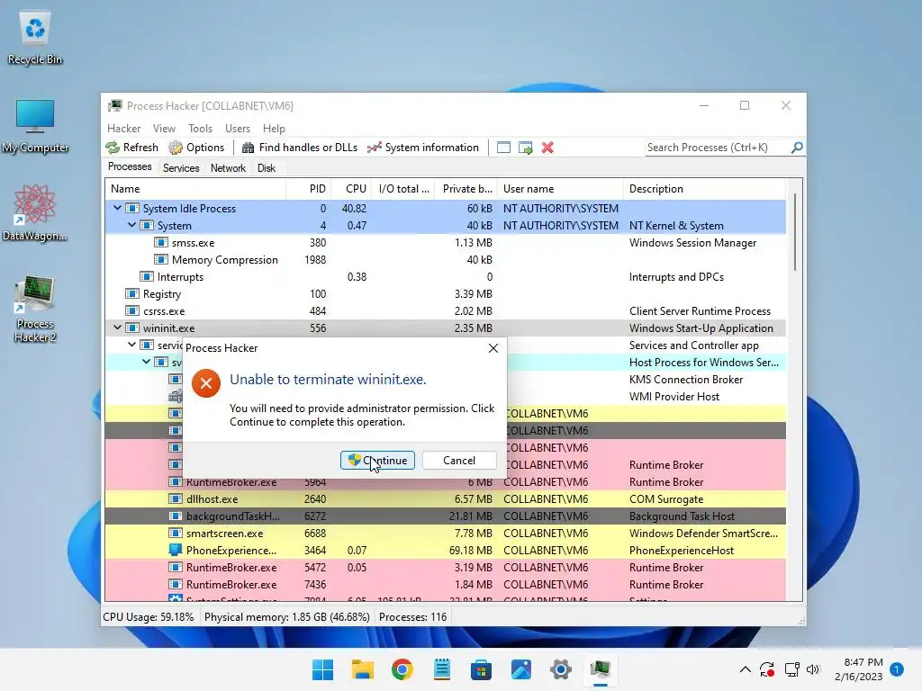Open the Users menu

pos(238,128)
